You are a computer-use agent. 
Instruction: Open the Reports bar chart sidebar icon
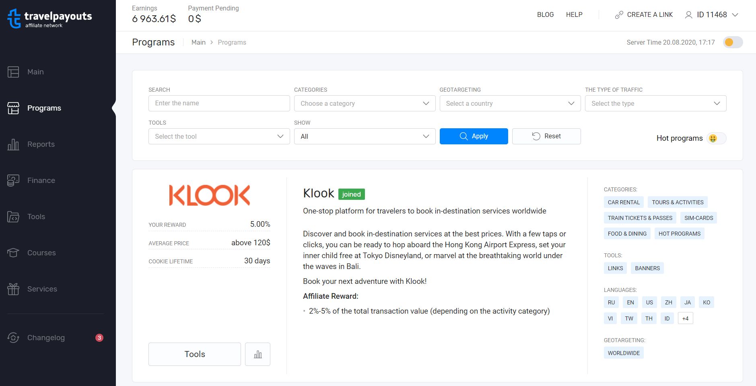pyautogui.click(x=13, y=144)
